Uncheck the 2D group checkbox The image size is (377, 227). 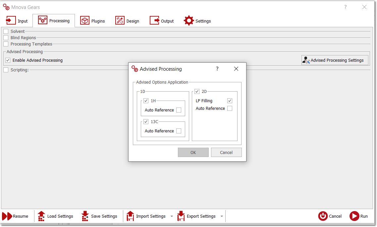click(197, 92)
